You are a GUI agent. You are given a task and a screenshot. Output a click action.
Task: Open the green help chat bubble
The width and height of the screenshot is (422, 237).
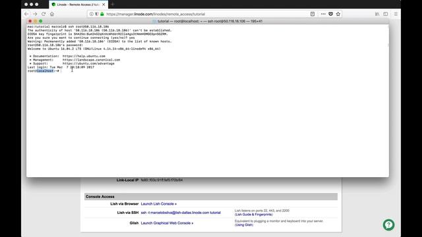click(x=388, y=225)
